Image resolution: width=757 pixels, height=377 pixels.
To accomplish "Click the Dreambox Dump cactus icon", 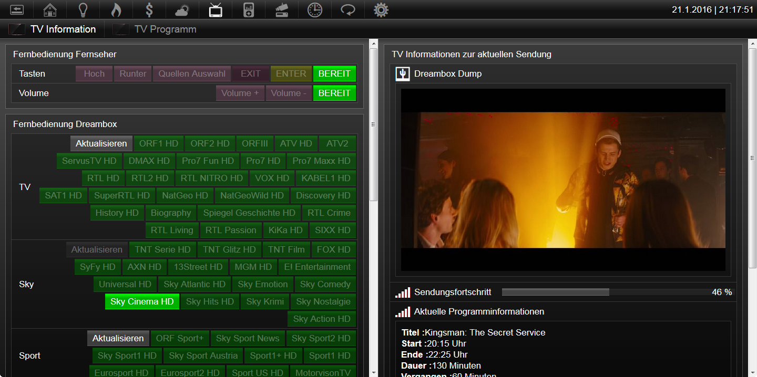I will [x=403, y=74].
